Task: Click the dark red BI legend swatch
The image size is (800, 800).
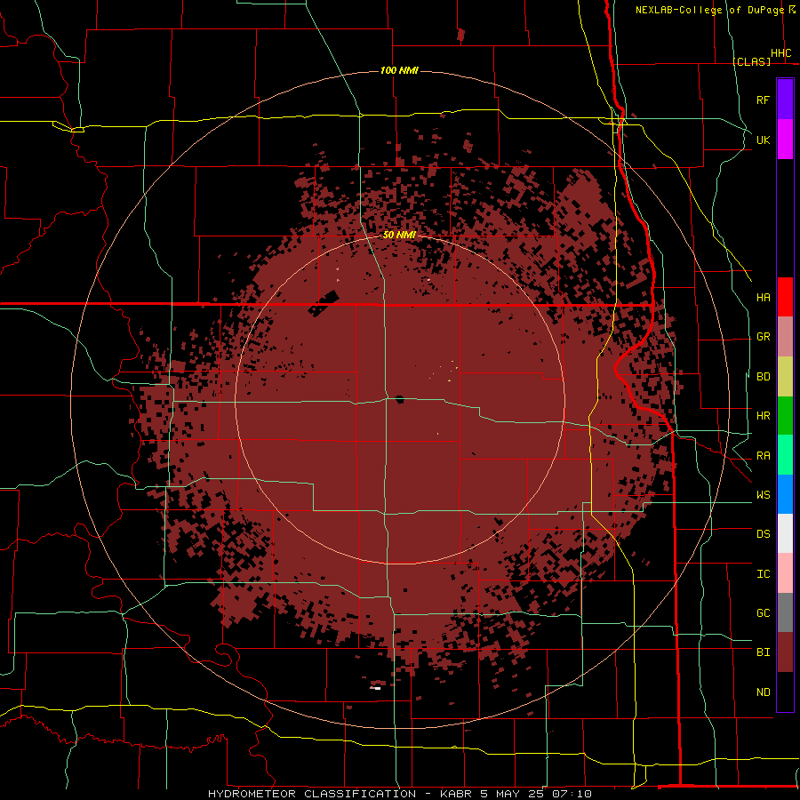Action: coord(785,652)
